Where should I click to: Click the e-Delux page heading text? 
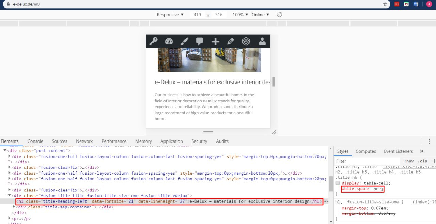coord(212,82)
